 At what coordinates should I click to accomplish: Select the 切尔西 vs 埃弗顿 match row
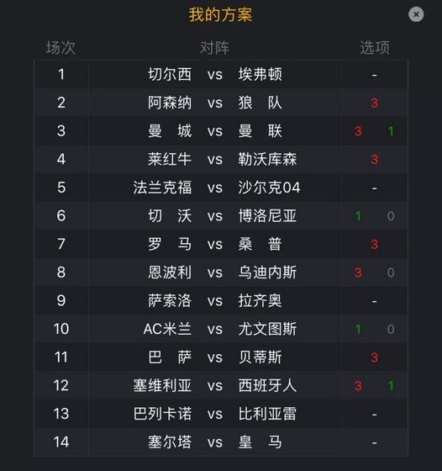coord(221,74)
